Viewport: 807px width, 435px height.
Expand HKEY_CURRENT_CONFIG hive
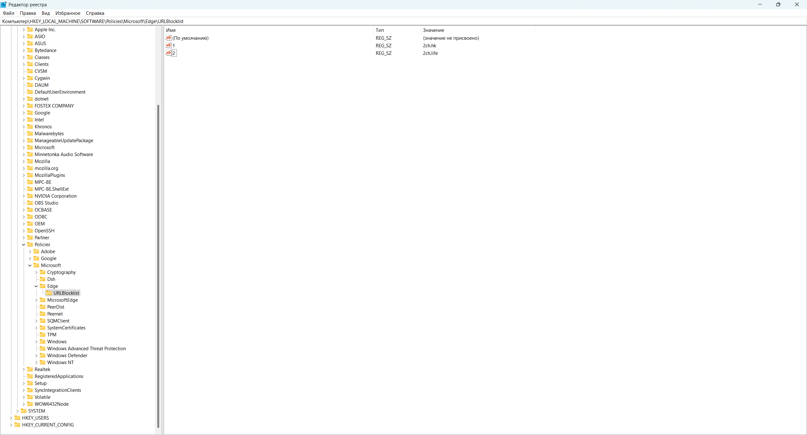[11, 425]
